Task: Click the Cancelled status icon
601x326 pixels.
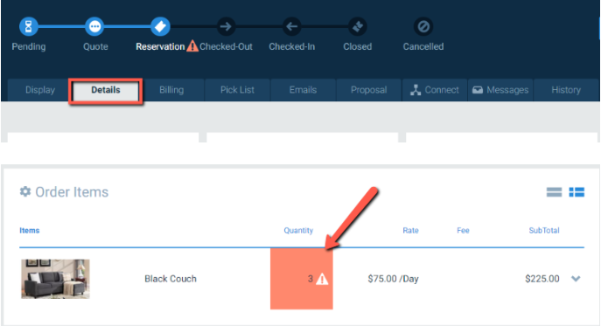Action: tap(423, 26)
